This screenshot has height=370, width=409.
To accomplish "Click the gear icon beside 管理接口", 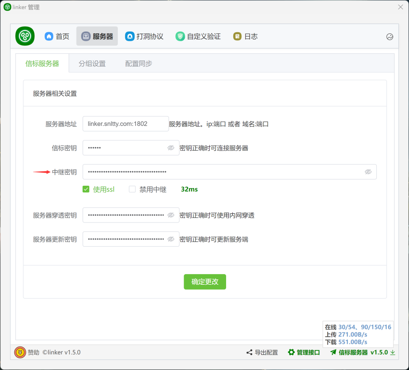I will pos(291,352).
